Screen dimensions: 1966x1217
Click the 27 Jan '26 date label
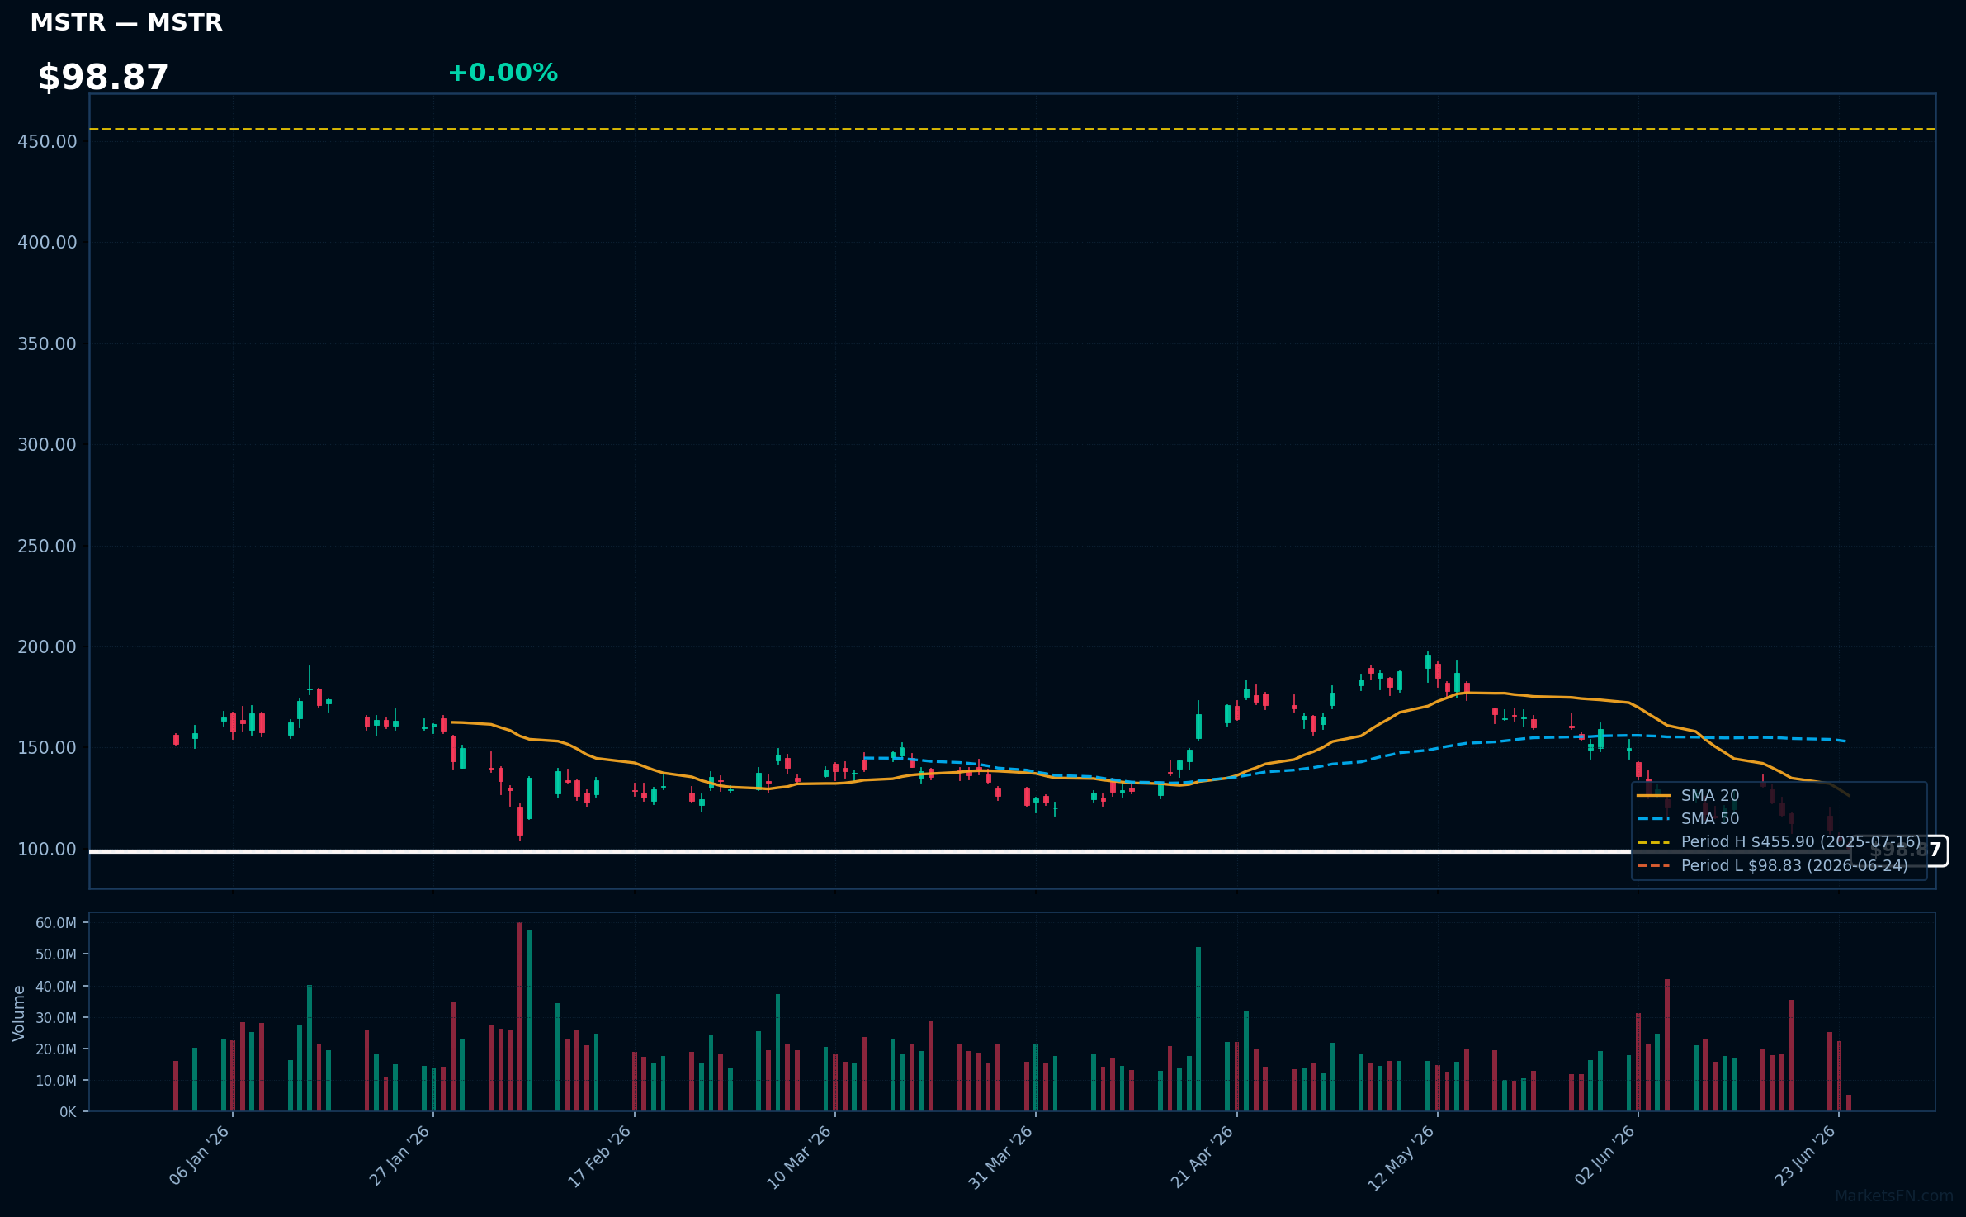(x=399, y=1156)
